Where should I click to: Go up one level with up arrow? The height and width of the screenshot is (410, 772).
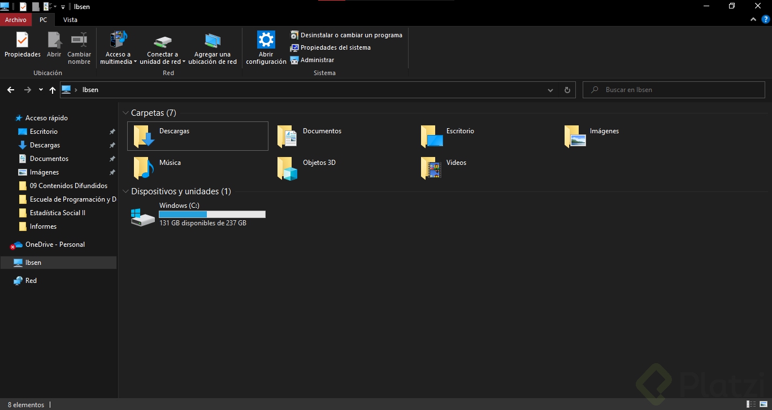tap(53, 90)
